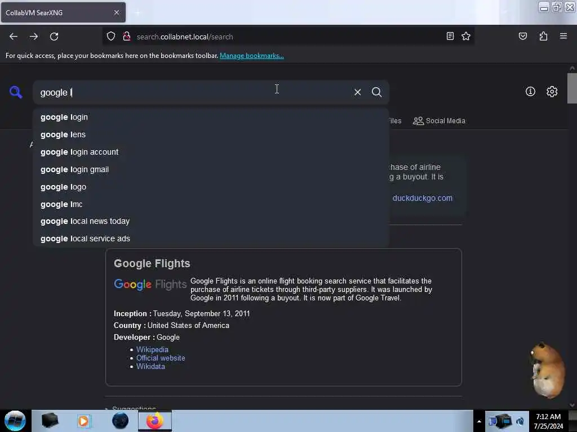This screenshot has width=577, height=432.
Task: Choose suggestion "google local news today"
Action: click(x=211, y=221)
